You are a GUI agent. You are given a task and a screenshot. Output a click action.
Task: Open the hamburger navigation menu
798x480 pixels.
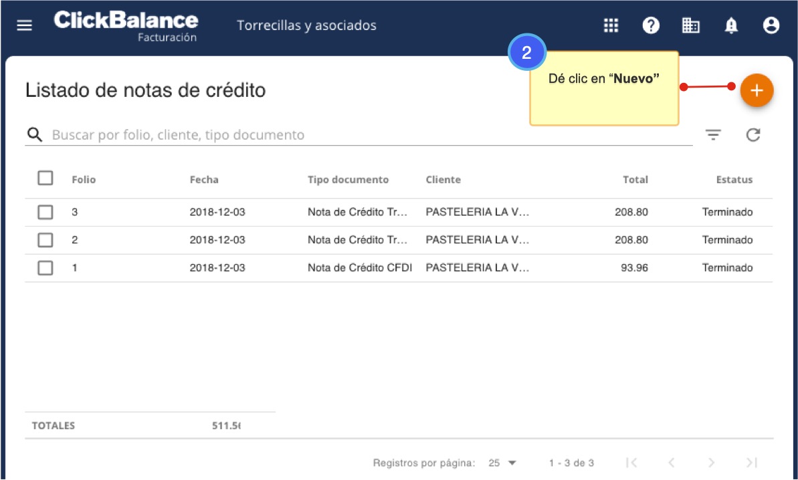[x=25, y=25]
